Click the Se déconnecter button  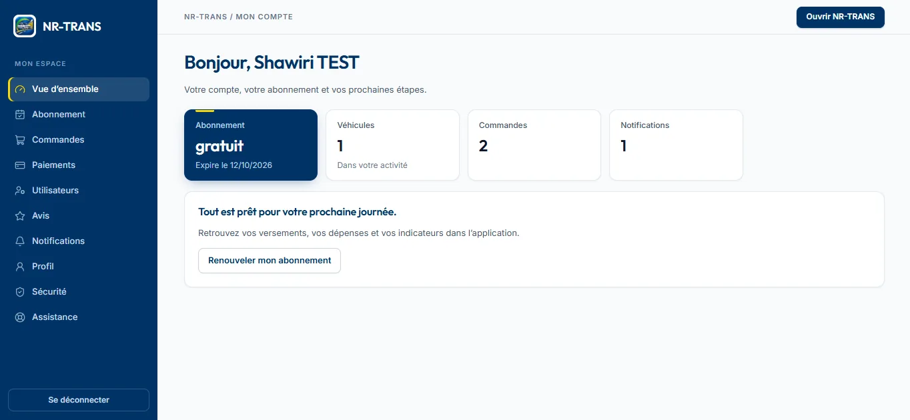pyautogui.click(x=79, y=400)
